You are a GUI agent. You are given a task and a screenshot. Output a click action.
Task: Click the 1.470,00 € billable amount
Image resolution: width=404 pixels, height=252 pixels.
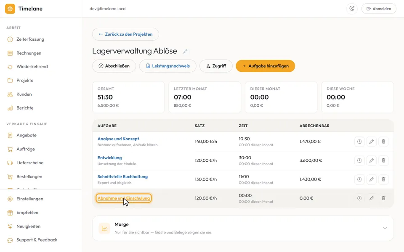click(310, 142)
